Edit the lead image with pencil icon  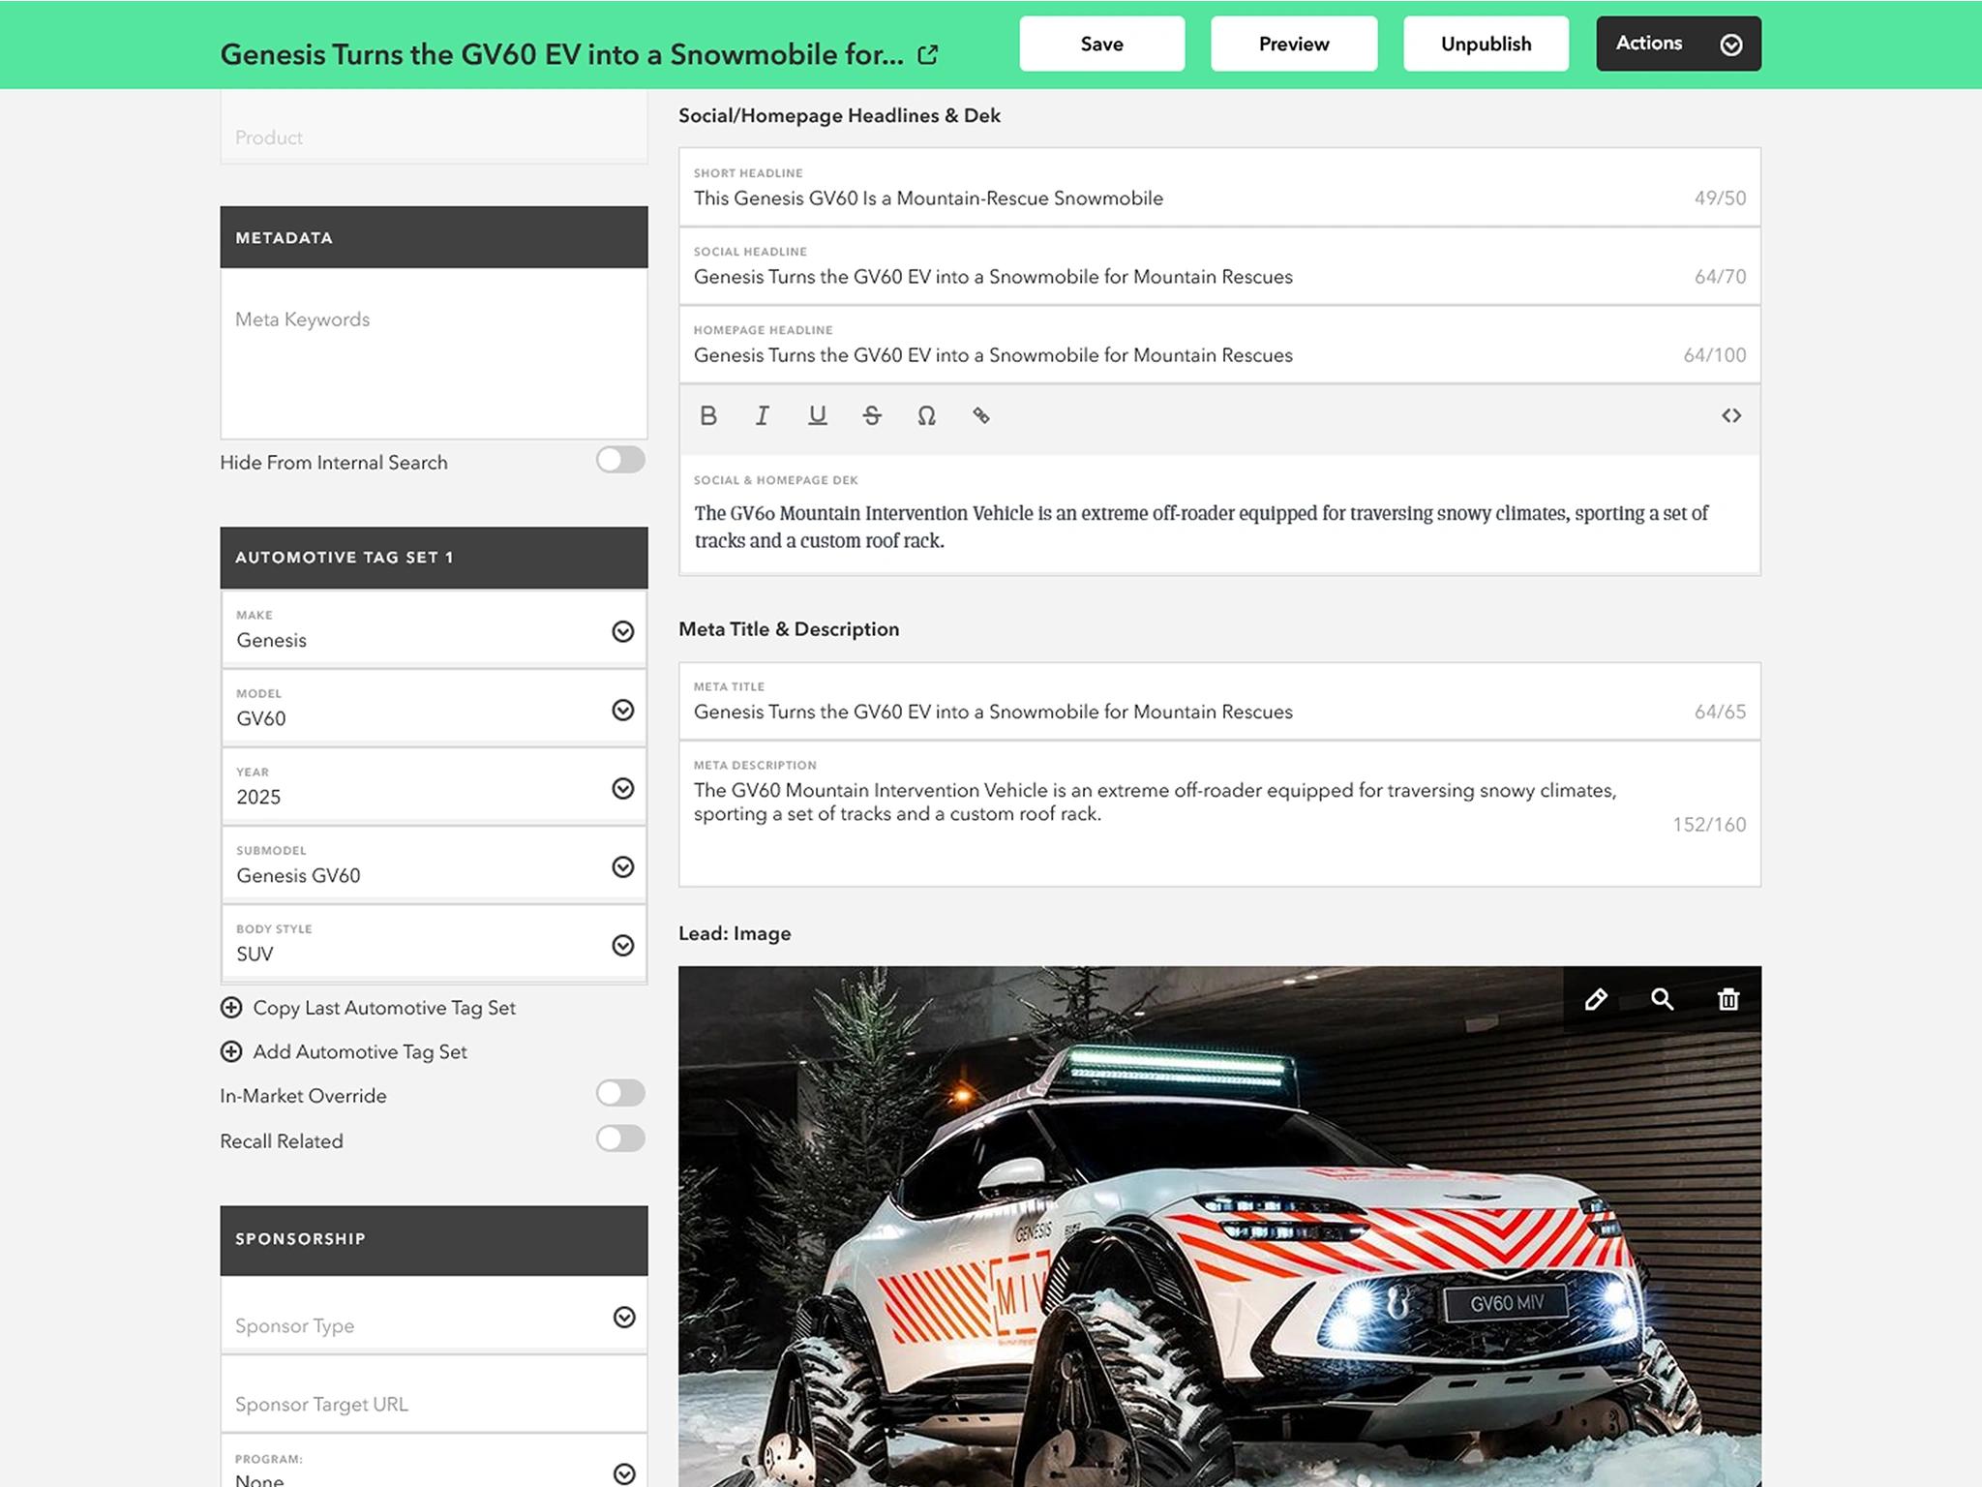(x=1596, y=999)
